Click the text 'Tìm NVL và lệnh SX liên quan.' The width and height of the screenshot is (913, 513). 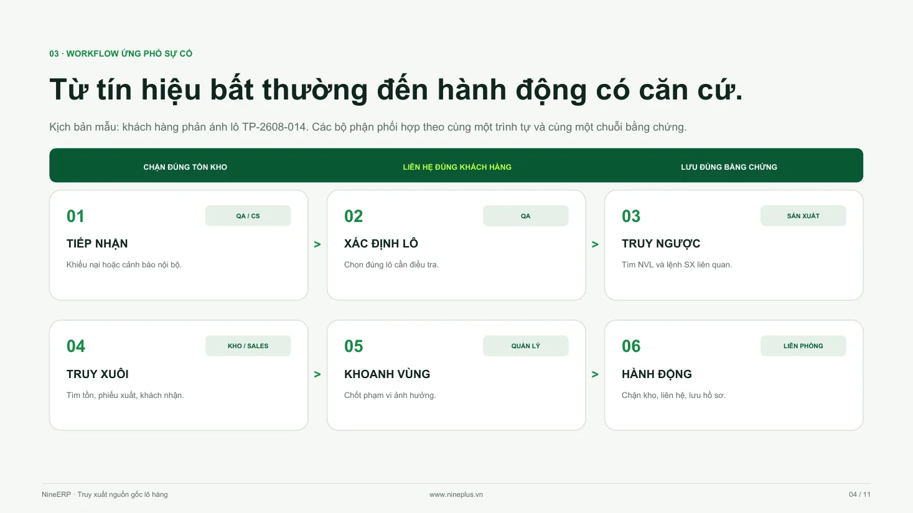[x=677, y=265]
